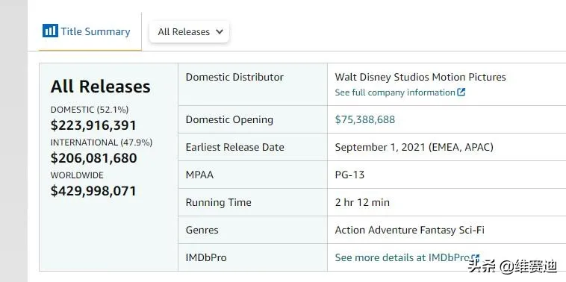Click the Domestic Distributor row label
Image resolution: width=566 pixels, height=282 pixels.
pyautogui.click(x=234, y=77)
